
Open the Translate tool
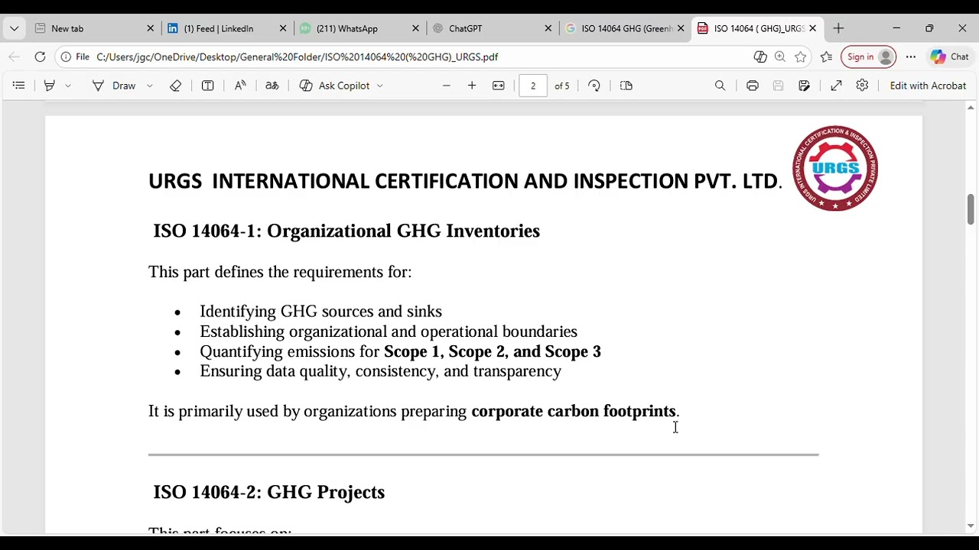pos(272,86)
